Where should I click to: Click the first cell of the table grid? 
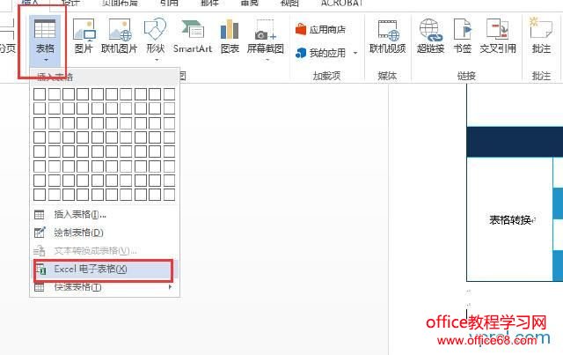pos(40,94)
